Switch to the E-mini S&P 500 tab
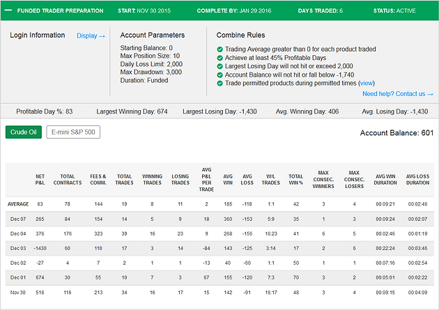This screenshot has height=310, width=439. click(x=73, y=132)
